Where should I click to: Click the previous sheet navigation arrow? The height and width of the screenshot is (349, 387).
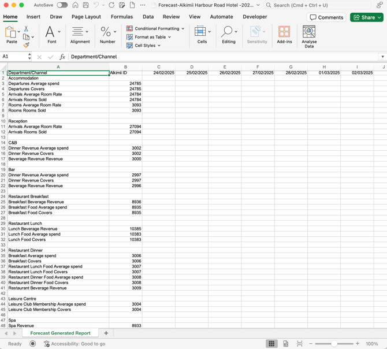(x=6, y=333)
